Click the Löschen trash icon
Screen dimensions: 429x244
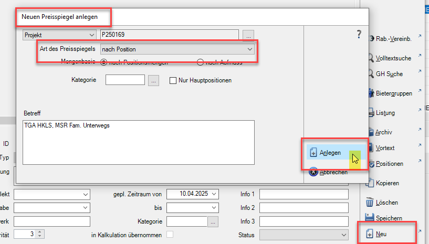coord(370,203)
